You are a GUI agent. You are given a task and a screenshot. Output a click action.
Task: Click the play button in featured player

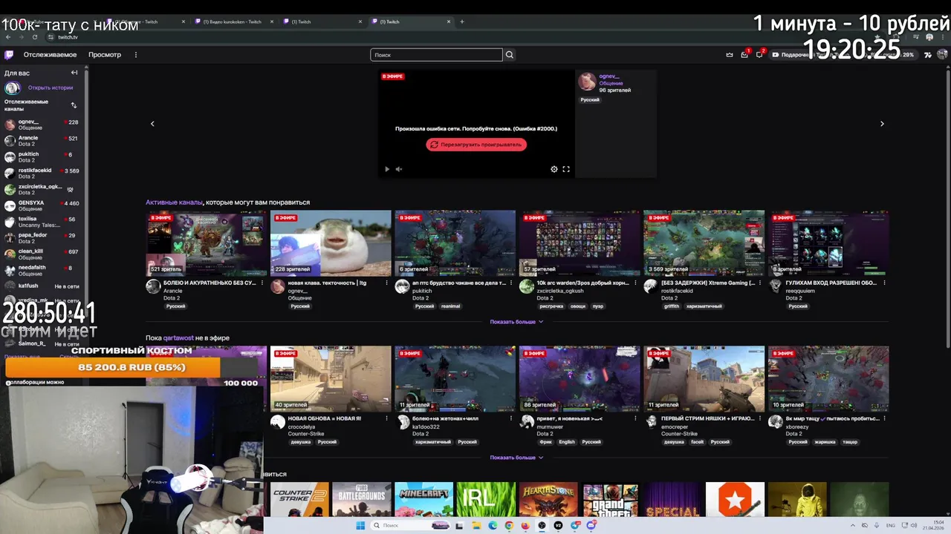click(x=386, y=169)
